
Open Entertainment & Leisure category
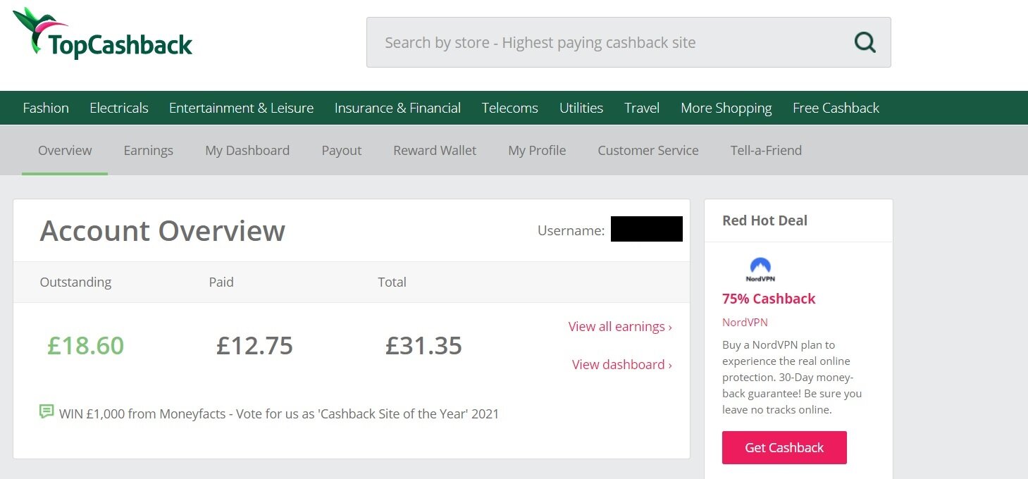[241, 108]
